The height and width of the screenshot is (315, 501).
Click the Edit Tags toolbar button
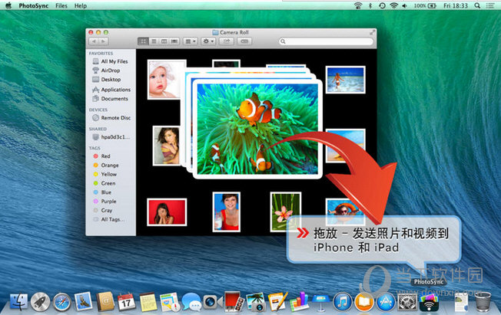click(x=244, y=41)
